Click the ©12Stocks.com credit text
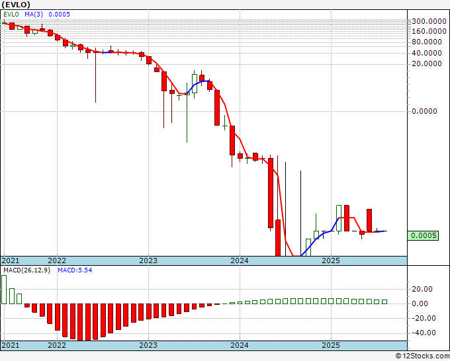The image size is (450, 361). click(422, 356)
